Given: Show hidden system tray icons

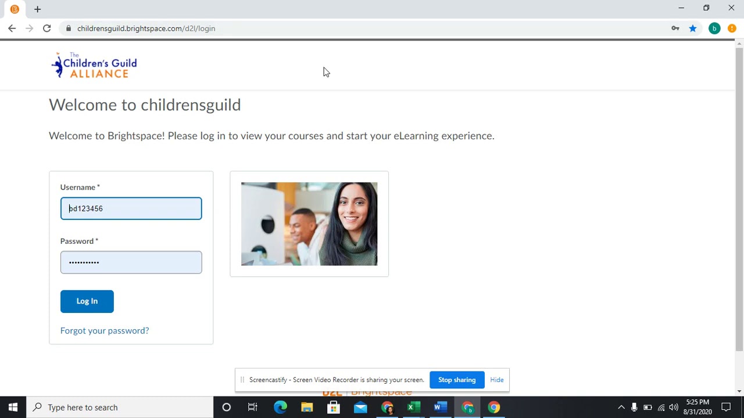Looking at the screenshot, I should coord(621,408).
